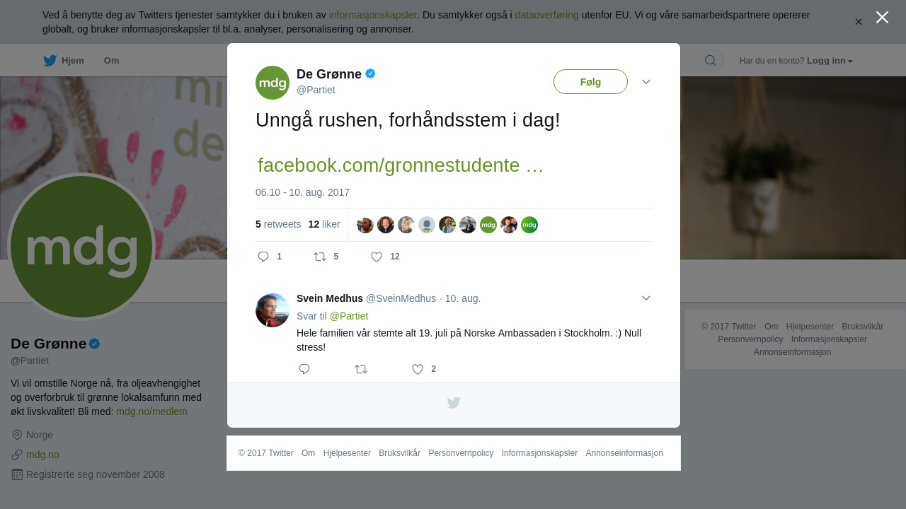
Task: Retweet Svein Medhus's reply
Action: point(361,369)
